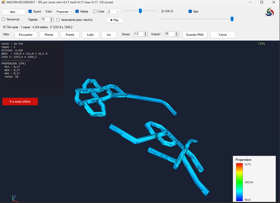
Task: Click the 'zonas: 18' line in info panel
Action: click(x=11, y=77)
